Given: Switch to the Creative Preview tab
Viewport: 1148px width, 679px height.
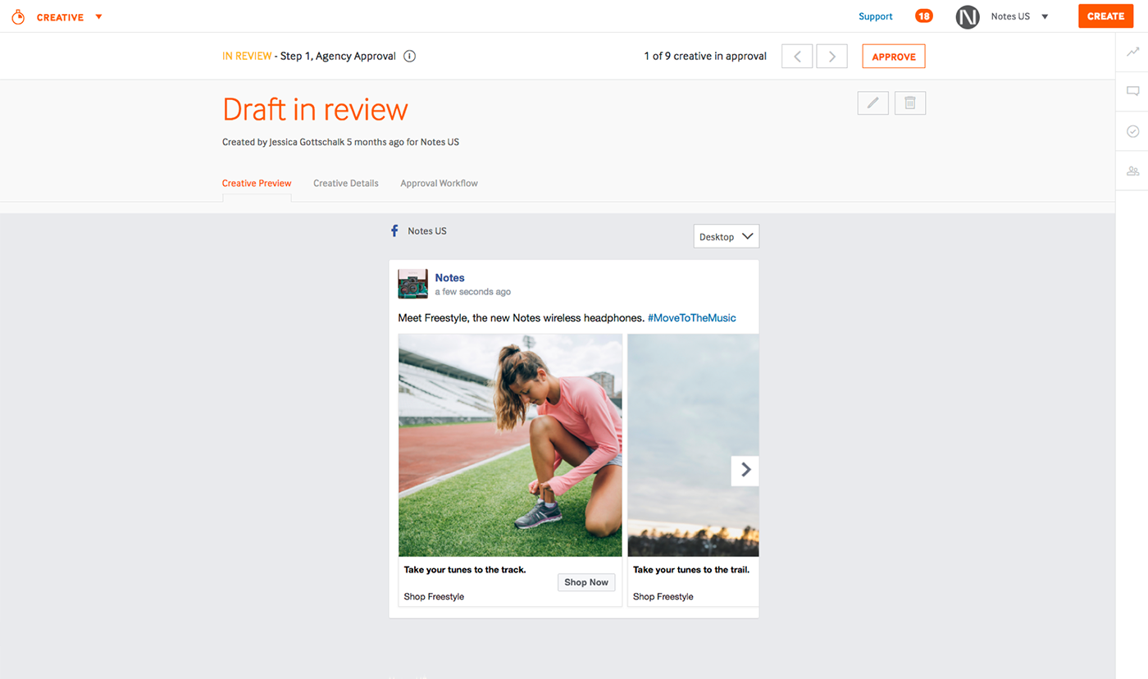Looking at the screenshot, I should (x=257, y=184).
